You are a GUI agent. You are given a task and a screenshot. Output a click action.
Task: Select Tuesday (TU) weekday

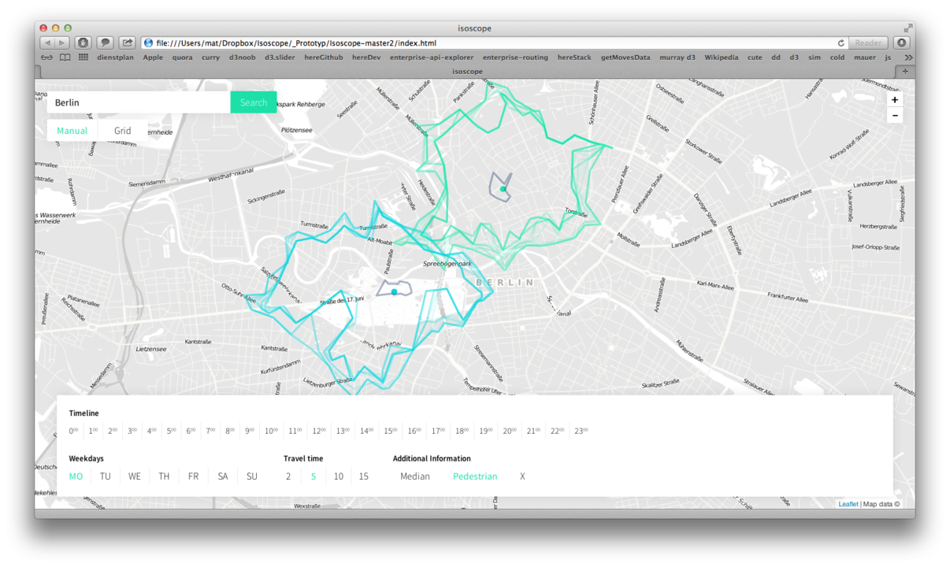click(105, 476)
